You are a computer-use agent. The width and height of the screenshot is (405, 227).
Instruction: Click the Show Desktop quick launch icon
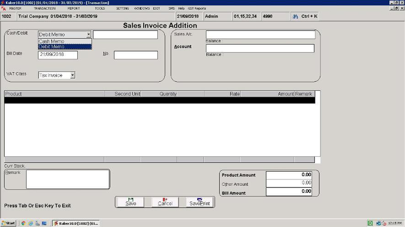tap(43, 223)
